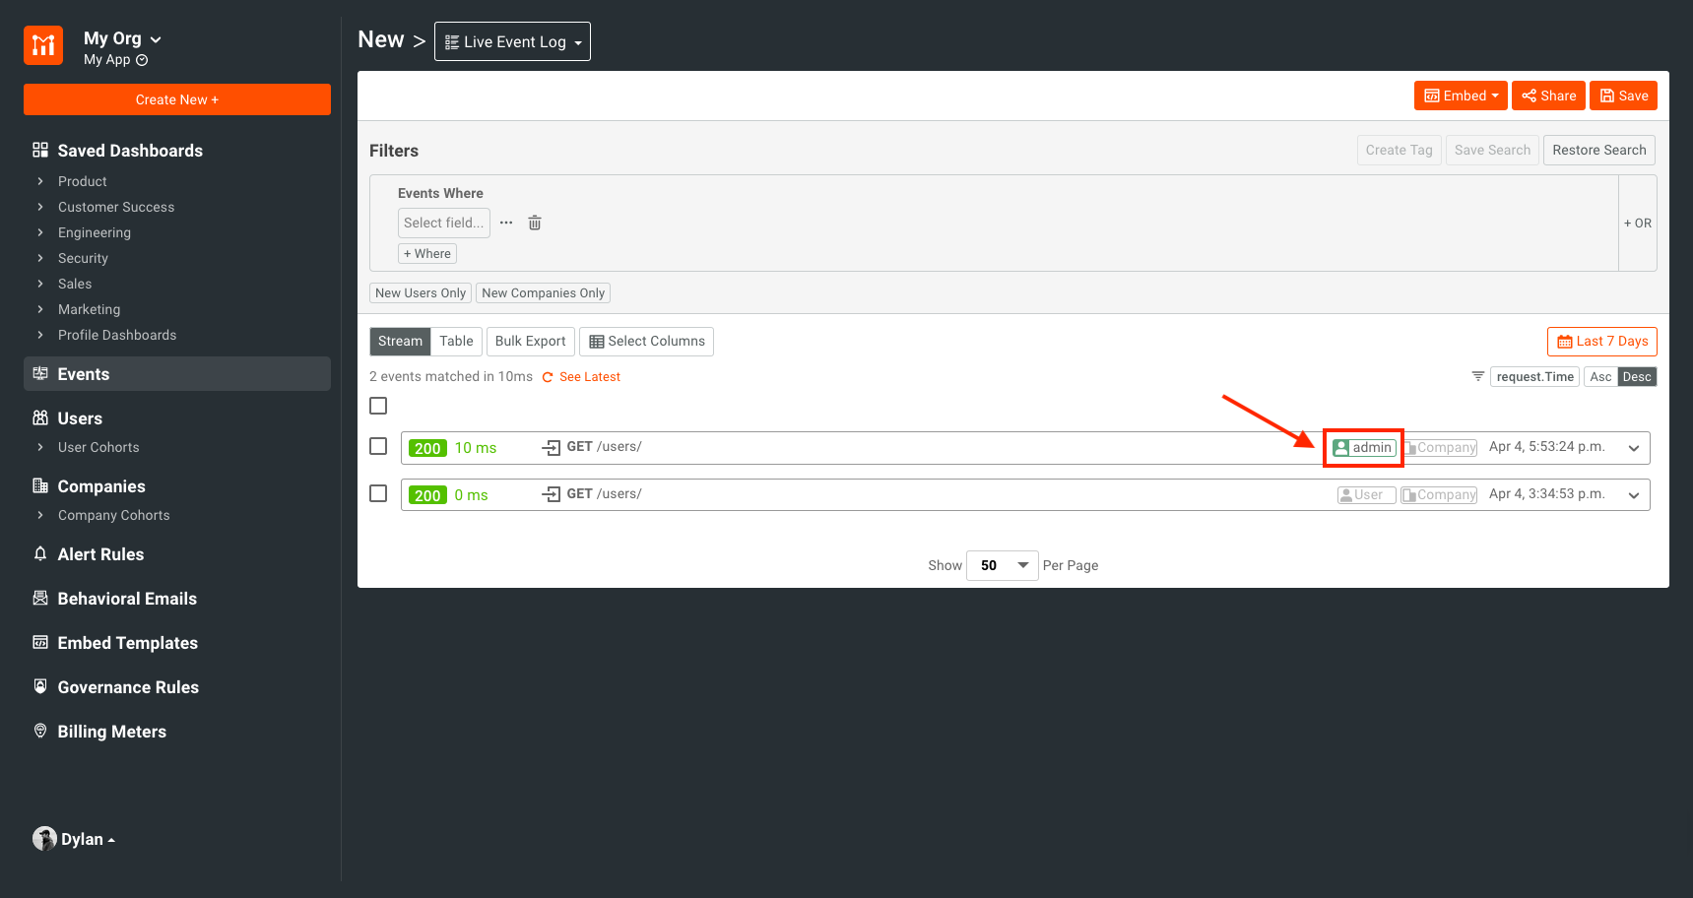Click the Moesif logo at top left

(x=42, y=44)
